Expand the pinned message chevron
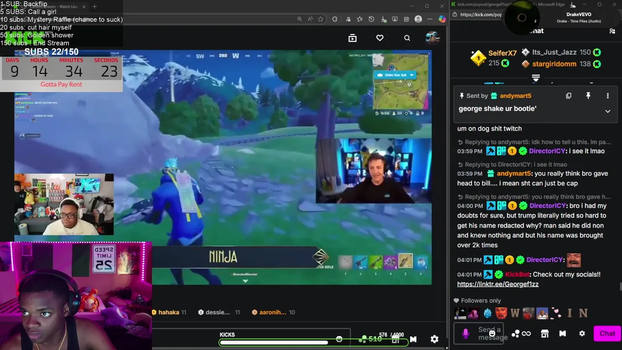The height and width of the screenshot is (350, 622). [x=607, y=111]
